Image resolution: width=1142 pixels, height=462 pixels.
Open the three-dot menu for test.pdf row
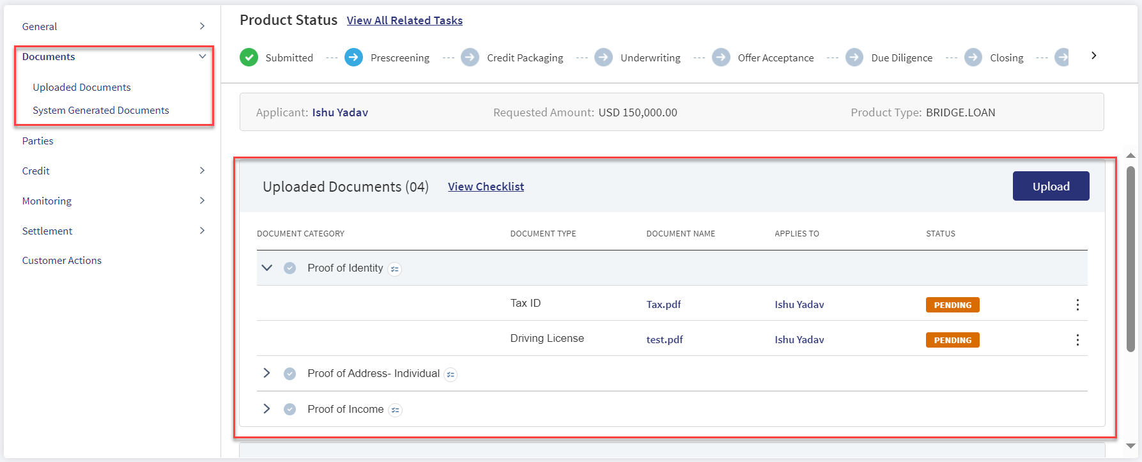[1077, 340]
